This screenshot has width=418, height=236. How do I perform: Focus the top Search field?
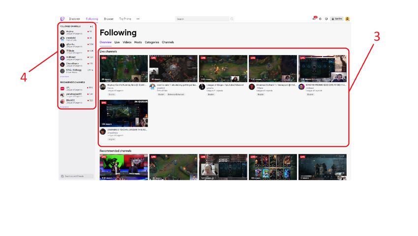[202, 19]
